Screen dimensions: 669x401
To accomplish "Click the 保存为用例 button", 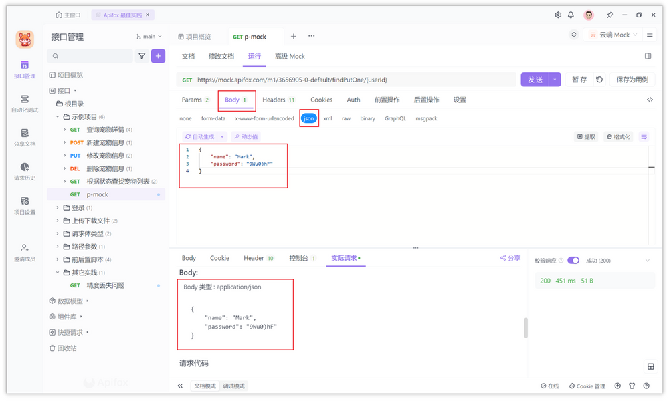I will [632, 80].
